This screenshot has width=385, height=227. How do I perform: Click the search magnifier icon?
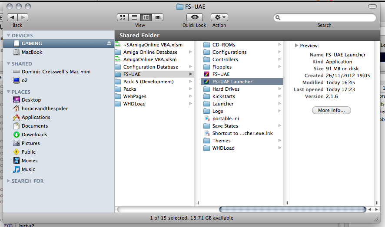pyautogui.click(x=278, y=18)
